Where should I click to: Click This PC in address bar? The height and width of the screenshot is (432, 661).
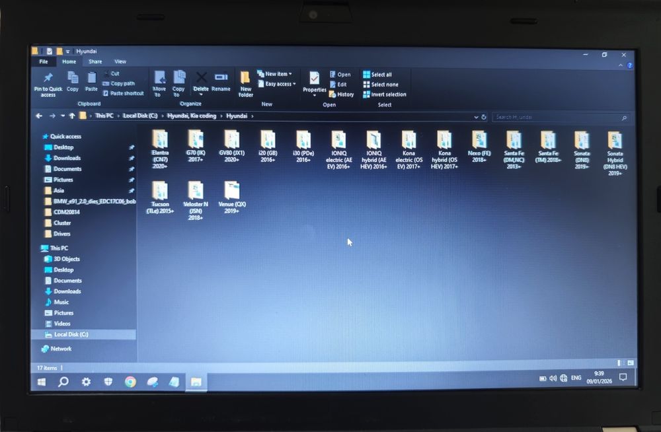pyautogui.click(x=104, y=116)
